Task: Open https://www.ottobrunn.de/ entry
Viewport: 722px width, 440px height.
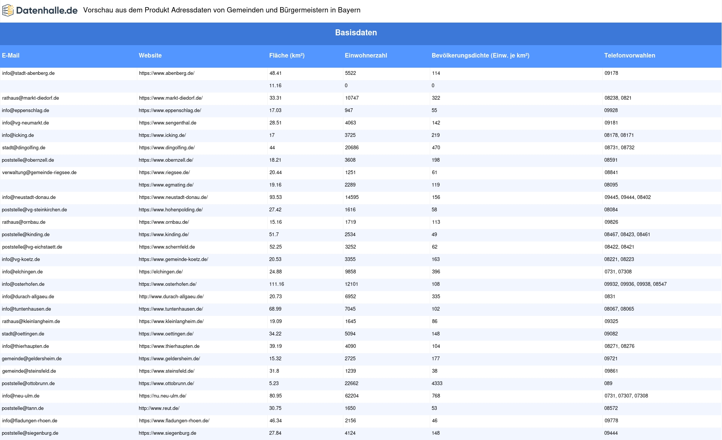Action: [x=167, y=384]
